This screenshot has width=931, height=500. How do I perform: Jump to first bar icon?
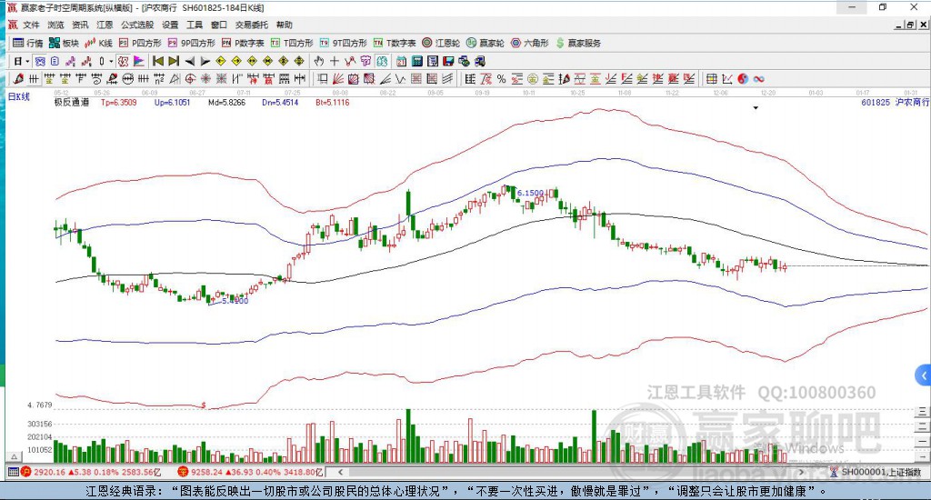tap(158, 61)
